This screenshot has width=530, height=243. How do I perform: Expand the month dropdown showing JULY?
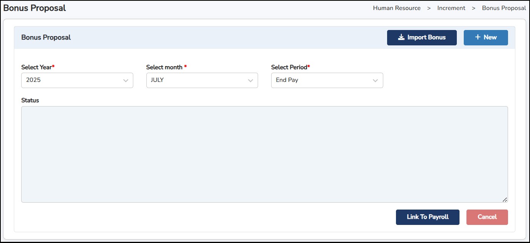pos(198,80)
